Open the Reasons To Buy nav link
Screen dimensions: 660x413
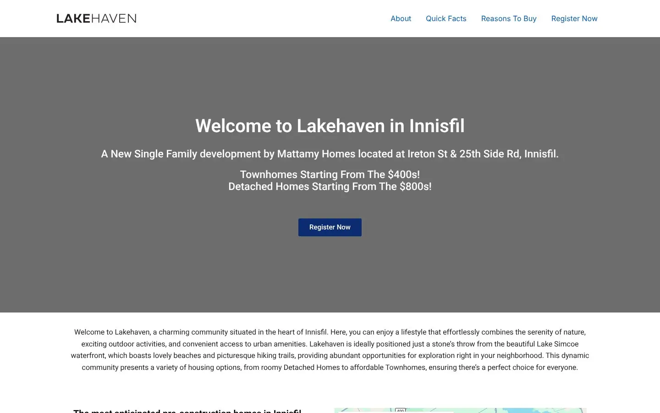pos(509,18)
